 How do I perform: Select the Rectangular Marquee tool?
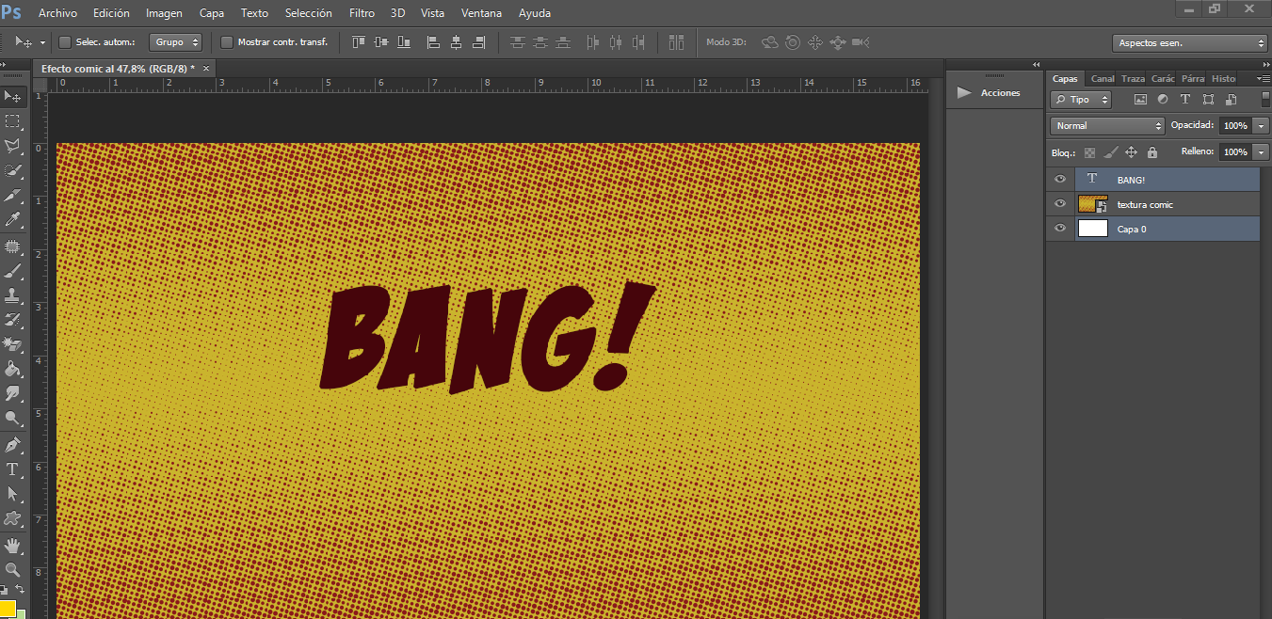click(13, 121)
